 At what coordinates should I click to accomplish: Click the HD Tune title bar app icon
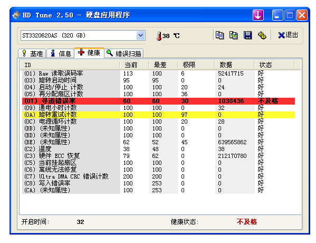[x=16, y=15]
